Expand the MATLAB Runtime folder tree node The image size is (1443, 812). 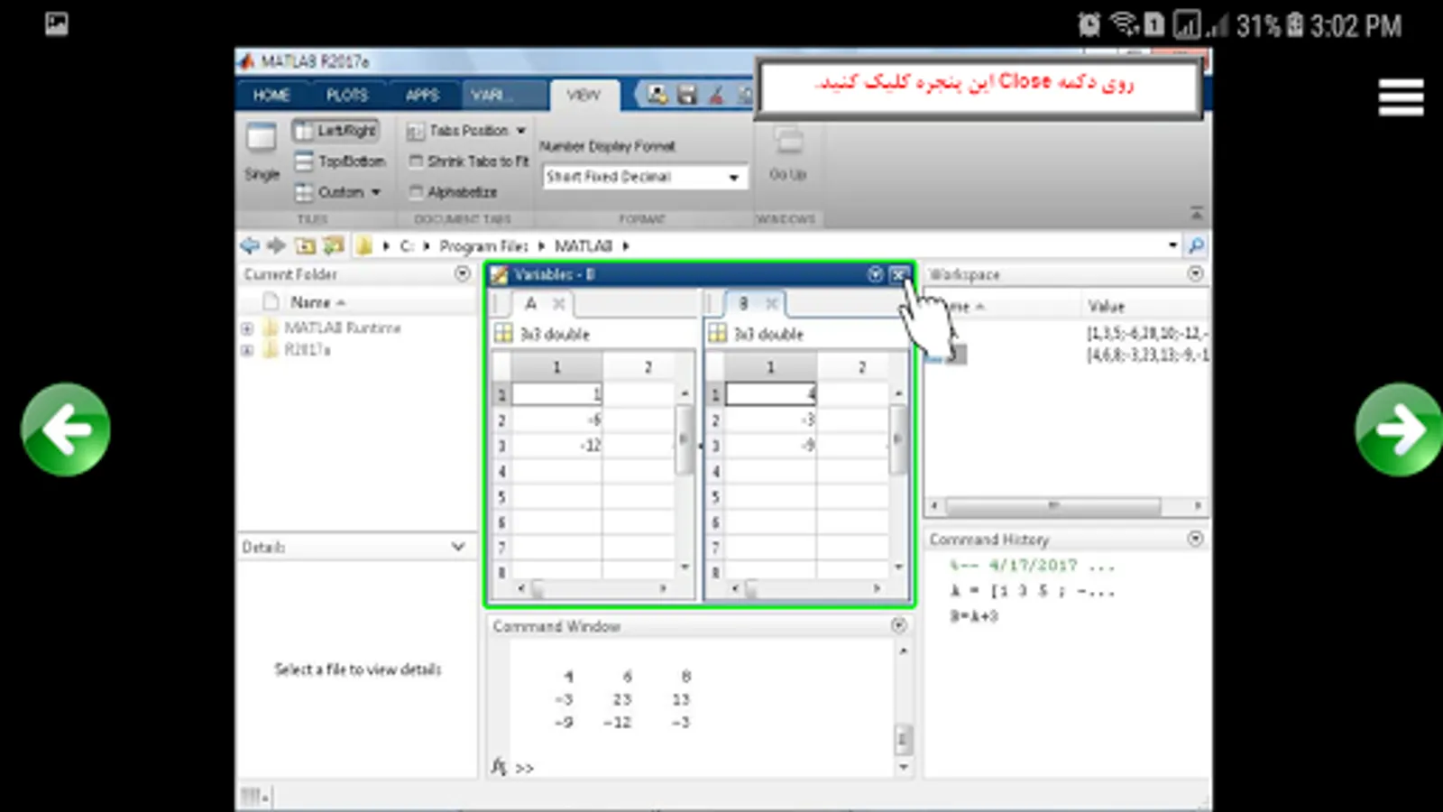247,328
